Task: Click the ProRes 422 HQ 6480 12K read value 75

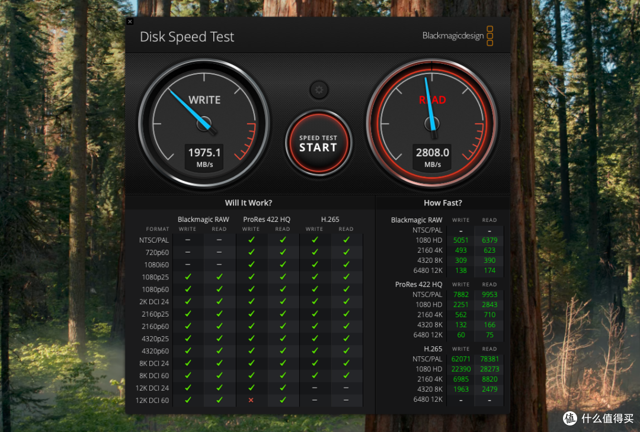Action: click(x=489, y=334)
